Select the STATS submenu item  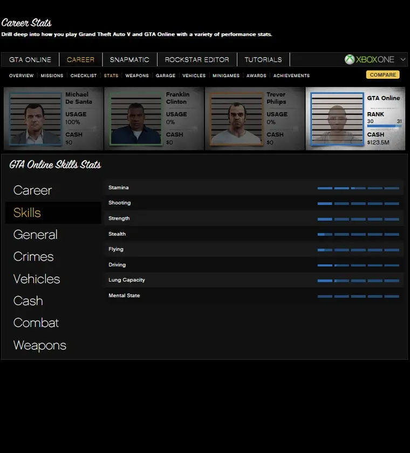(x=111, y=75)
